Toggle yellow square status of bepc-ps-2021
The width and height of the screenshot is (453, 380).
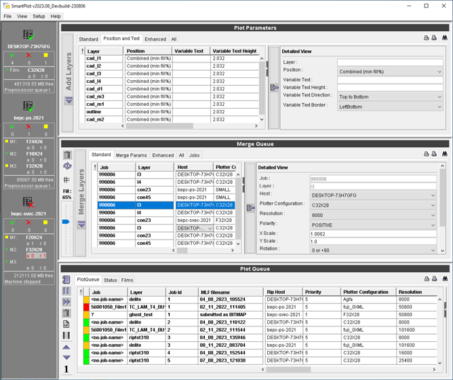[45, 126]
